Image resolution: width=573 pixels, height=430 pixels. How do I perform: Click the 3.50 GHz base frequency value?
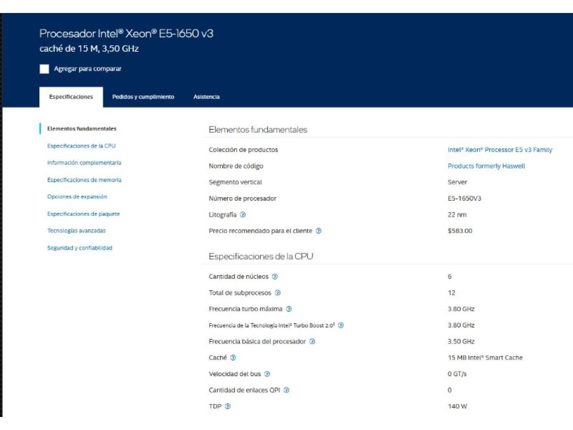click(461, 341)
